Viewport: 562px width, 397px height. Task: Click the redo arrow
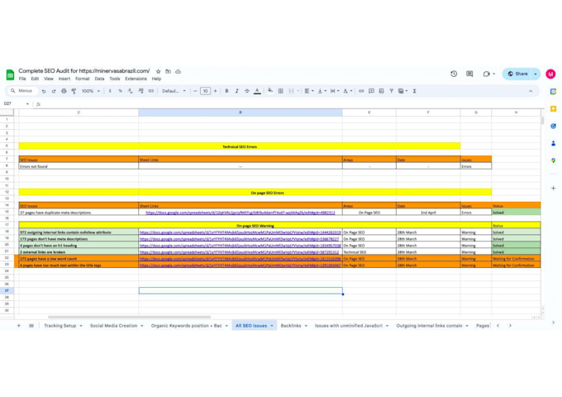tap(54, 91)
